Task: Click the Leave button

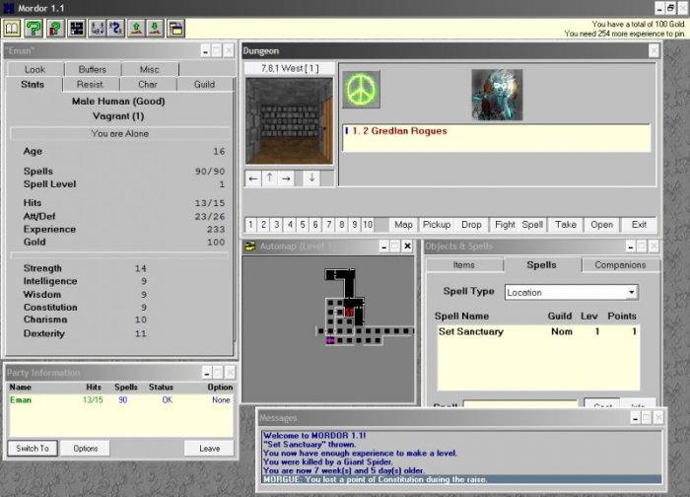Action: pos(209,449)
